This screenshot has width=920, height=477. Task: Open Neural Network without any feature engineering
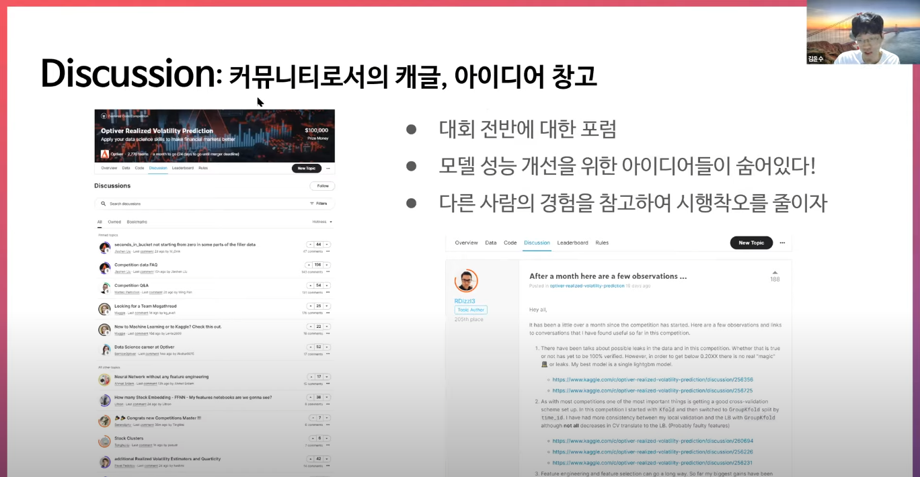161,377
